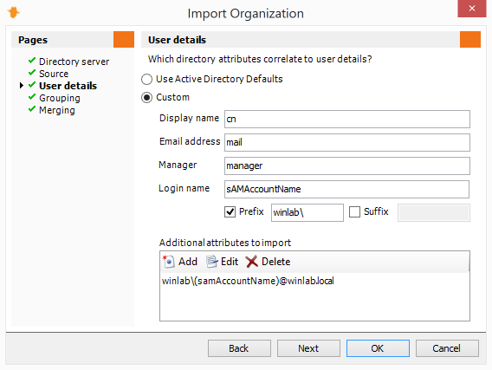
Task: Select the Custom radio button
Action: point(146,98)
